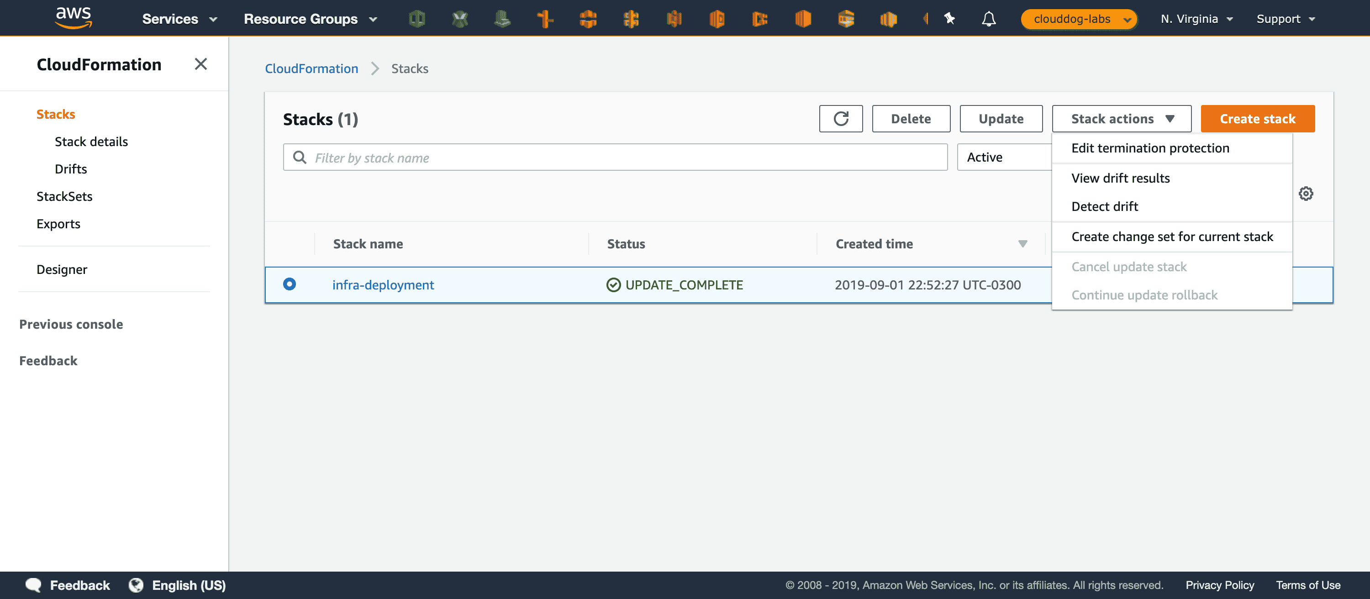1370x599 pixels.
Task: Select Edit termination protection menu item
Action: coord(1150,148)
